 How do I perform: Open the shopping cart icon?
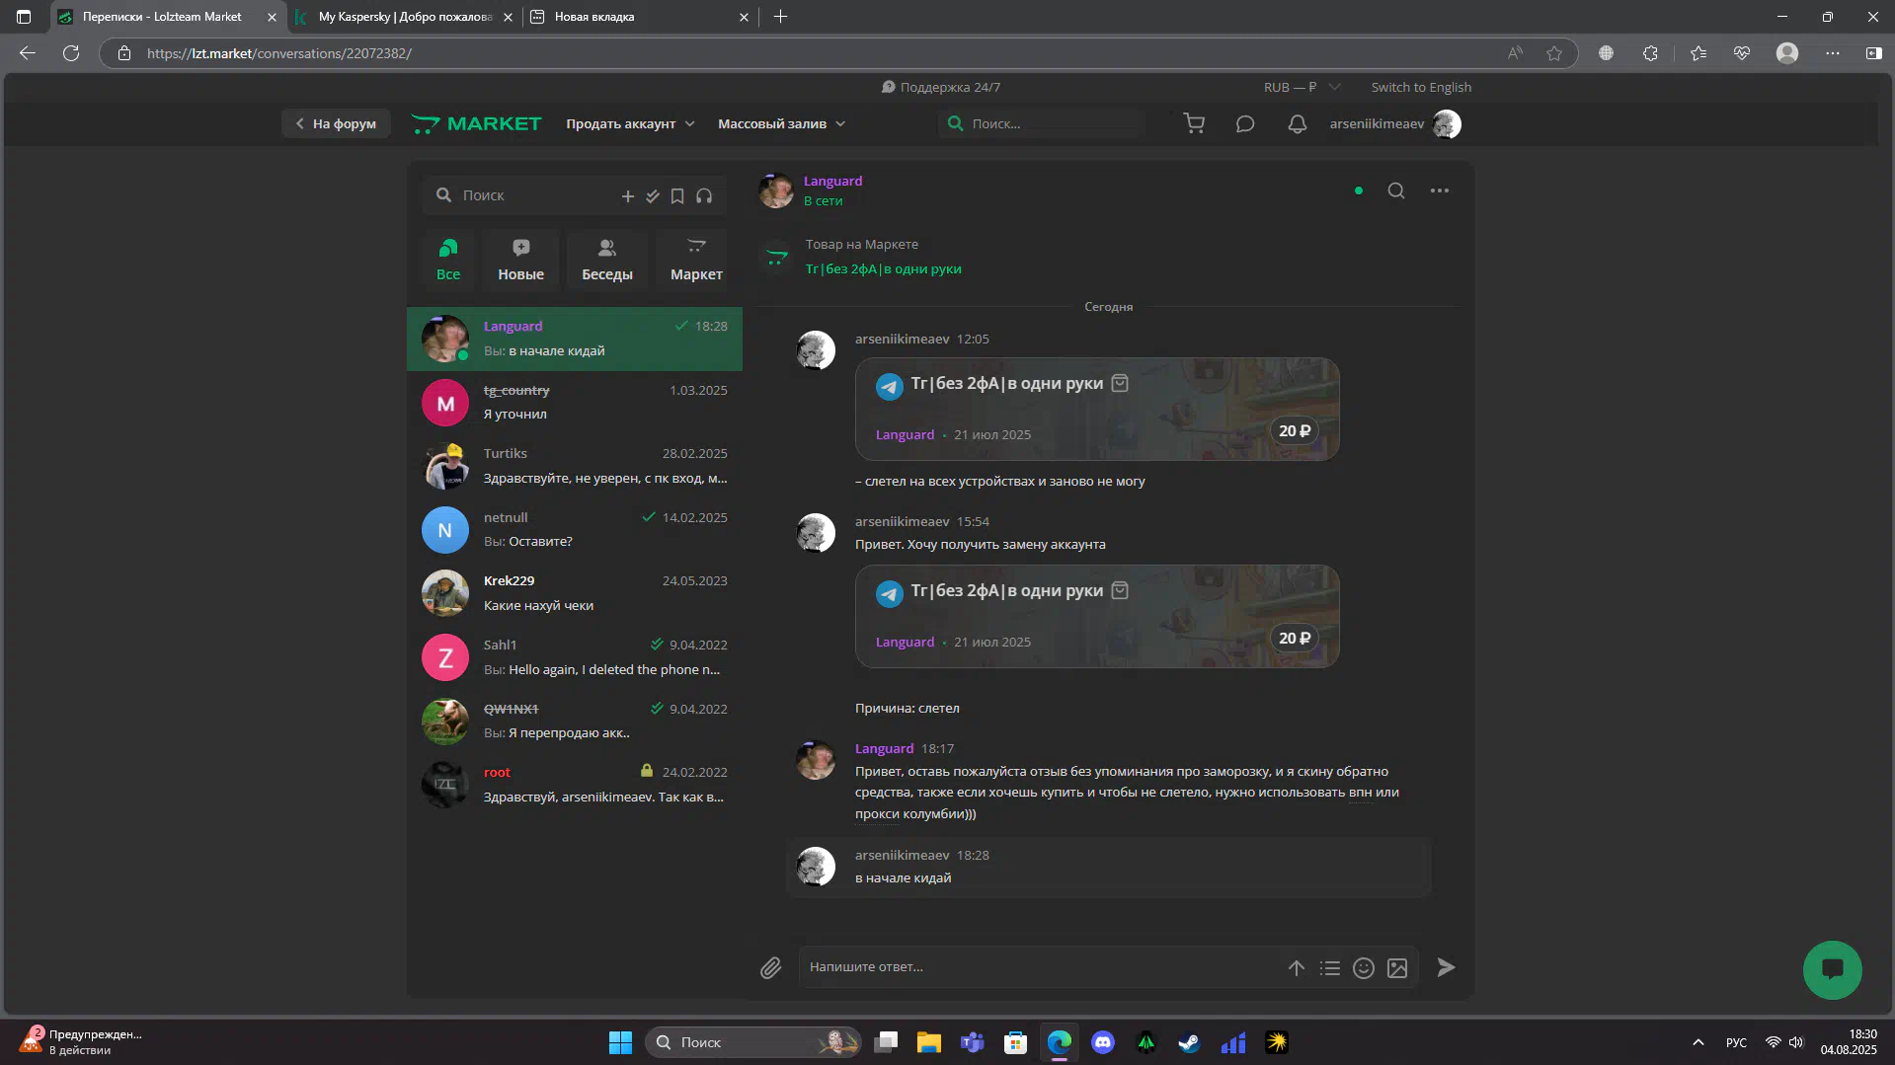[x=1194, y=123]
